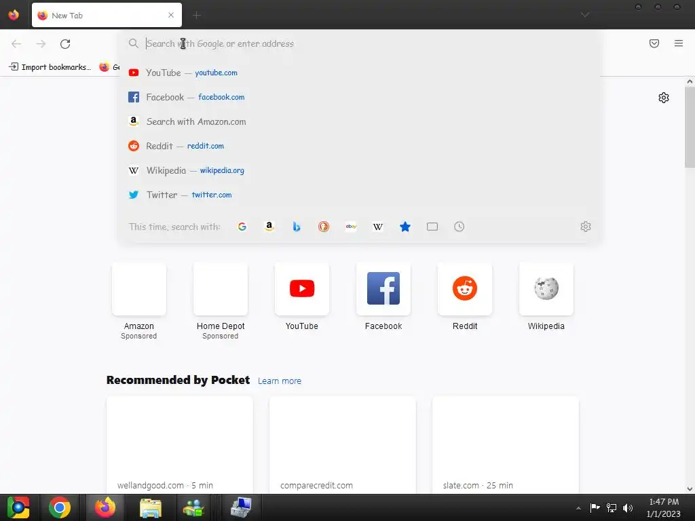This screenshot has height=521, width=695.
Task: Reload the current page
Action: pyautogui.click(x=65, y=44)
